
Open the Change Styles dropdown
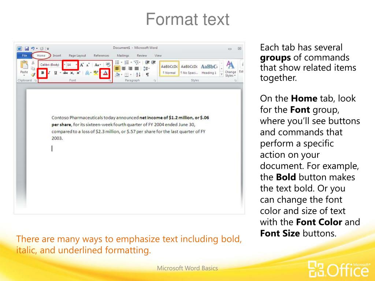[x=231, y=69]
